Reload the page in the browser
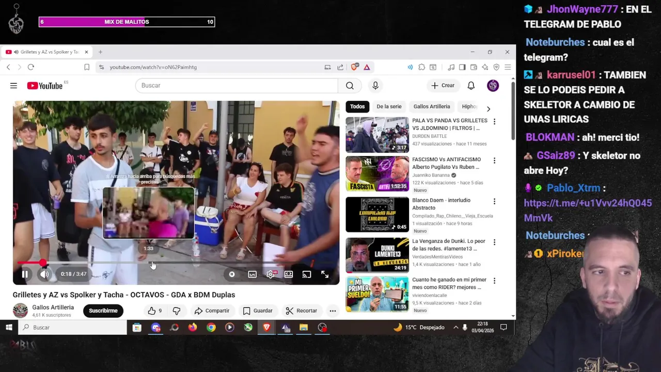This screenshot has width=661, height=372. (31, 67)
